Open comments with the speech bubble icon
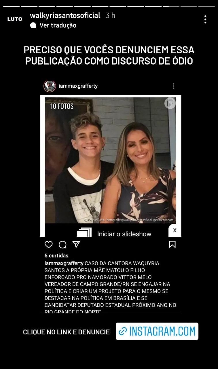The image size is (218, 369). pyautogui.click(x=62, y=244)
